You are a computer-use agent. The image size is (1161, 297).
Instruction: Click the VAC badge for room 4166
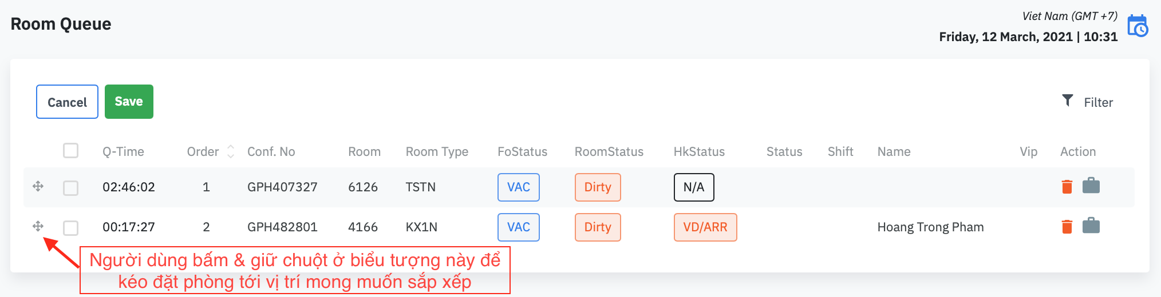[518, 227]
